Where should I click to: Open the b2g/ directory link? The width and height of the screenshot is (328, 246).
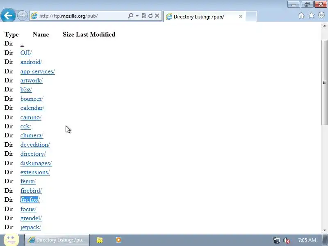[x=26, y=89]
